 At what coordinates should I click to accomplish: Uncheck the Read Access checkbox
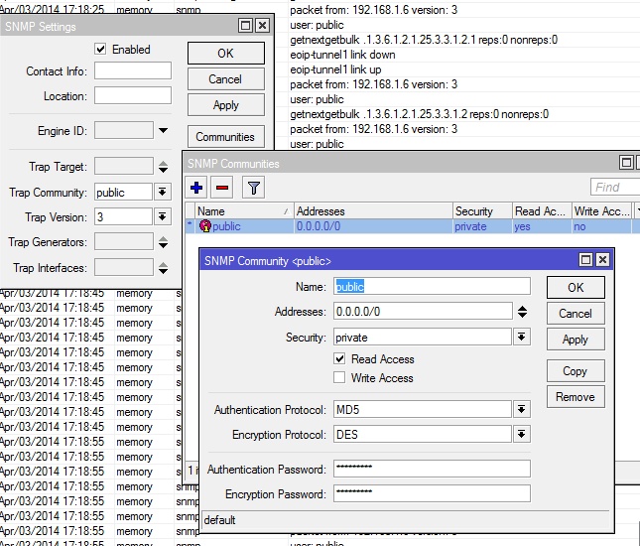[340, 359]
